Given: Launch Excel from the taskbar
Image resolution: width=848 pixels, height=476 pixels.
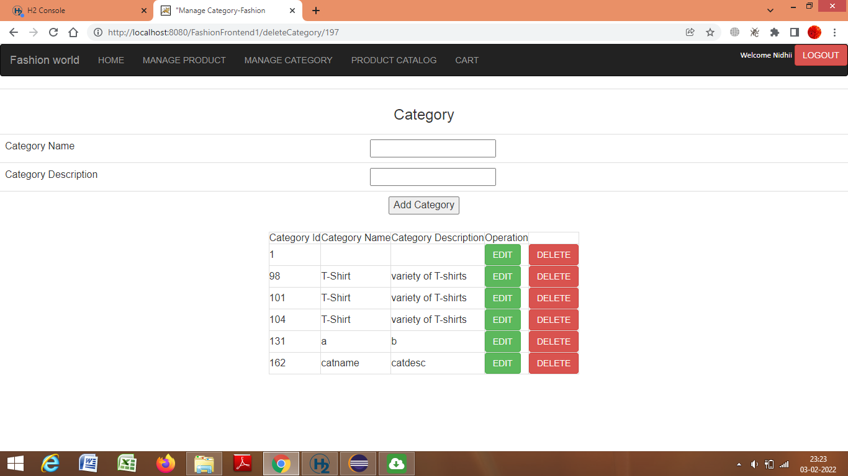Looking at the screenshot, I should click(127, 463).
